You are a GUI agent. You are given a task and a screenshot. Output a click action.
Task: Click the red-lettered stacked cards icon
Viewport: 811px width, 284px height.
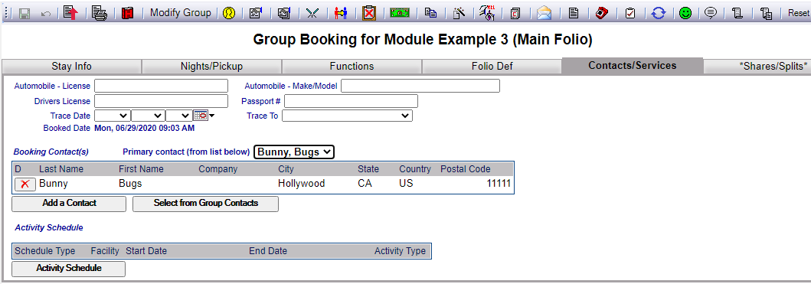pos(515,14)
